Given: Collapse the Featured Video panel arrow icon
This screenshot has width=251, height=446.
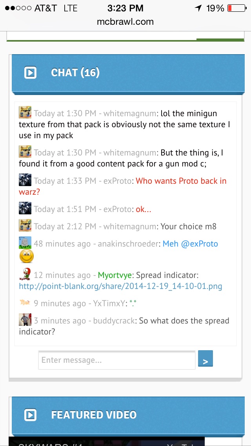Looking at the screenshot, I should pyautogui.click(x=30, y=415).
